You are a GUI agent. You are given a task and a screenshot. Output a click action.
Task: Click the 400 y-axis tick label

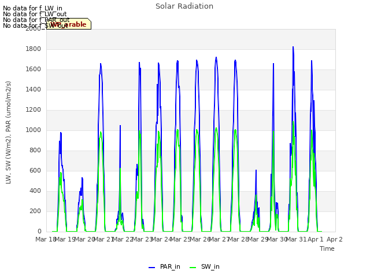pos(35,191)
